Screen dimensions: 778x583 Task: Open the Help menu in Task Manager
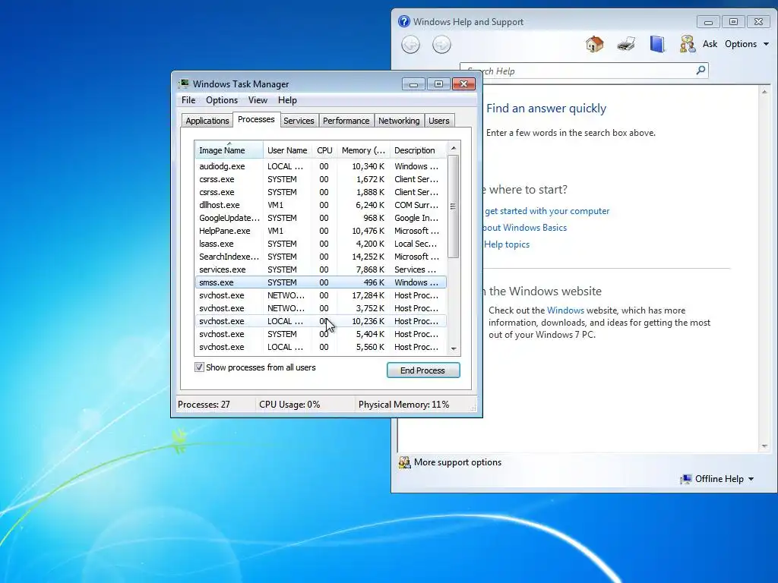287,100
